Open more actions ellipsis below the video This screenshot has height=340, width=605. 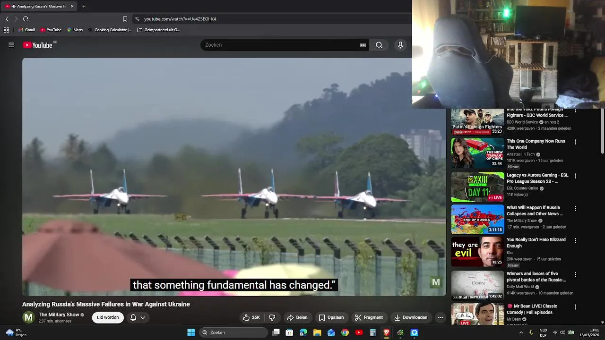tap(441, 317)
